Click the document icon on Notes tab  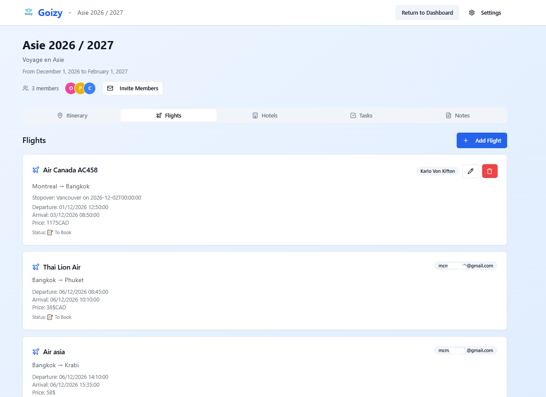coord(448,115)
